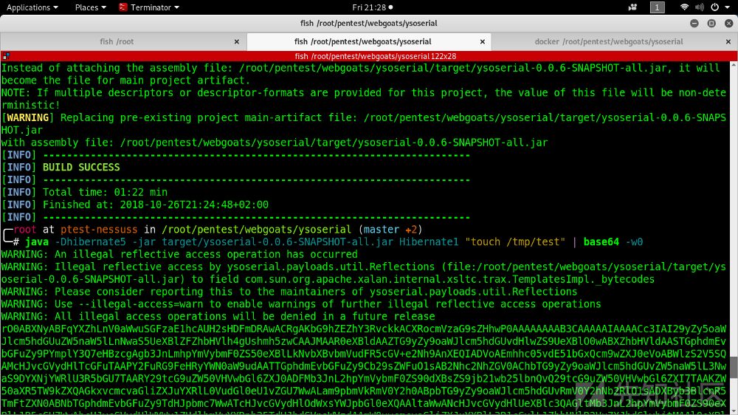Click the base64 output line starting rO0ABXNy
This screenshot has height=415, width=738.
pos(364,329)
